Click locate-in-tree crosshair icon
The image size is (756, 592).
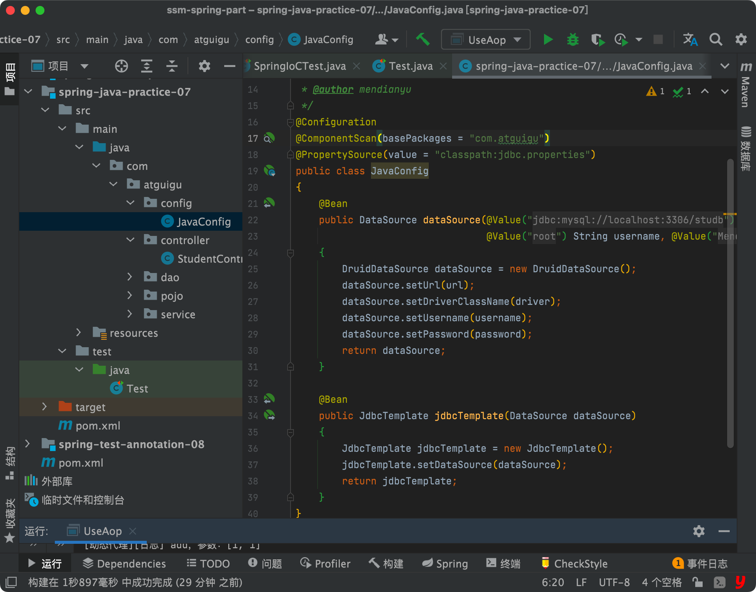click(121, 66)
